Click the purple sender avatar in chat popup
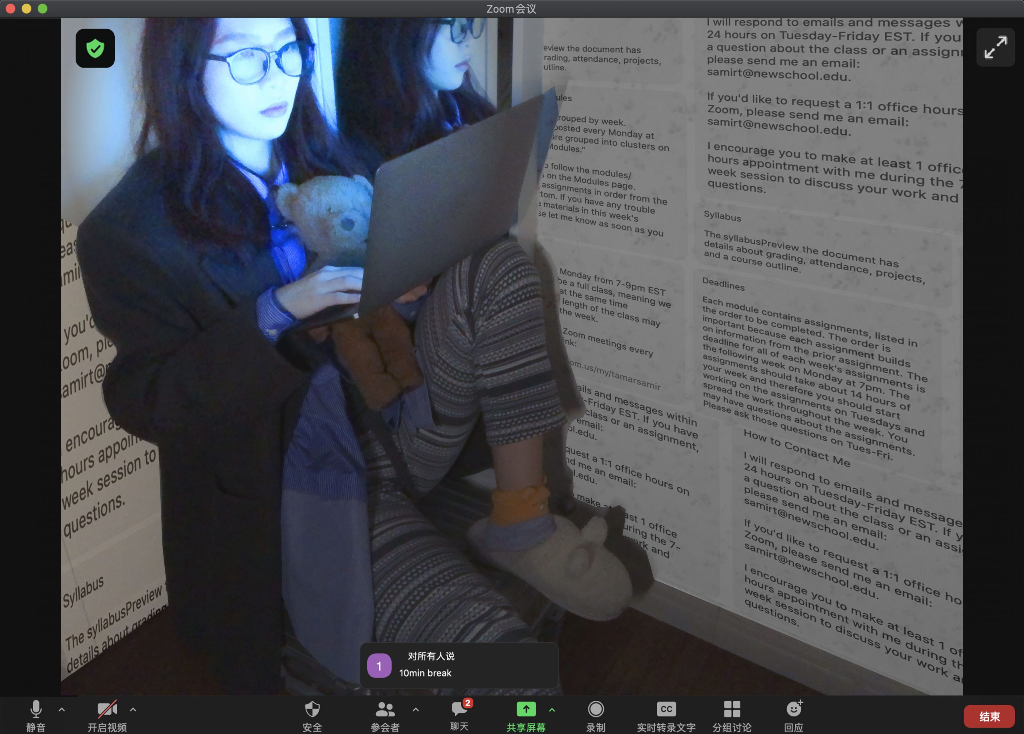The height and width of the screenshot is (734, 1024). [379, 665]
